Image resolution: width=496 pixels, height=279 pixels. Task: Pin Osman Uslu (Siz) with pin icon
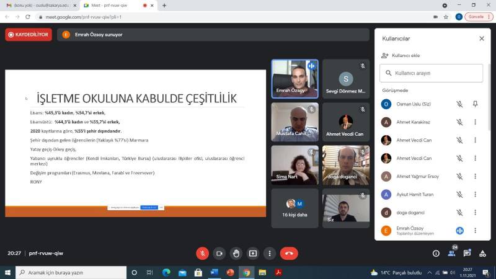click(x=476, y=104)
